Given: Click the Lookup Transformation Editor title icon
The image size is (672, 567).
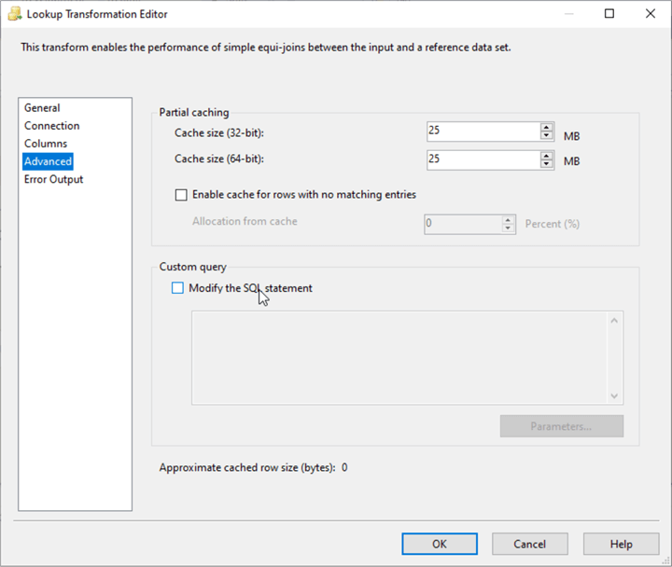Looking at the screenshot, I should [13, 14].
